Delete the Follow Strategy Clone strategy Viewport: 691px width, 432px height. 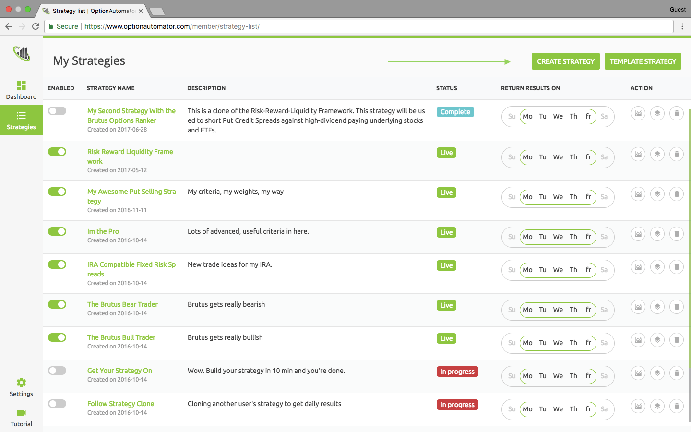tap(676, 406)
